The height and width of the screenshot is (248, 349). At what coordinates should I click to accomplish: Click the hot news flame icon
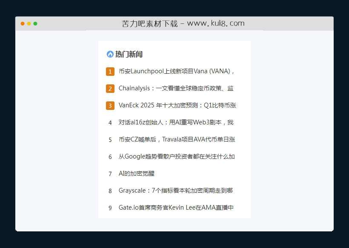tap(110, 54)
